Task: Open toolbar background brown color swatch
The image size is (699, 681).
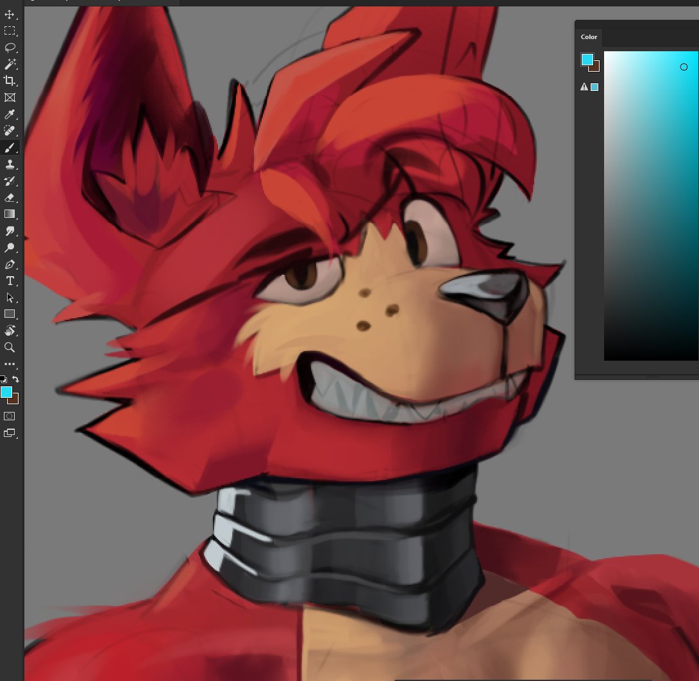Action: (x=15, y=400)
